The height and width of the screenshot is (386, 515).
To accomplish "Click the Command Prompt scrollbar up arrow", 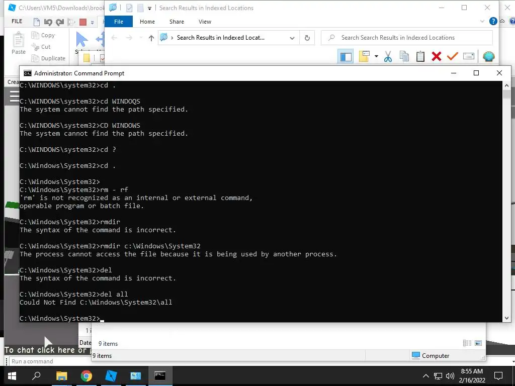I will pos(506,85).
